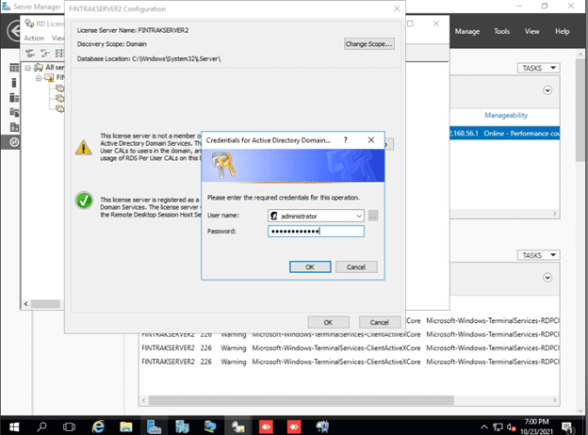Click the network icon in system tray
Image resolution: width=588 pixels, height=435 pixels.
tap(498, 427)
